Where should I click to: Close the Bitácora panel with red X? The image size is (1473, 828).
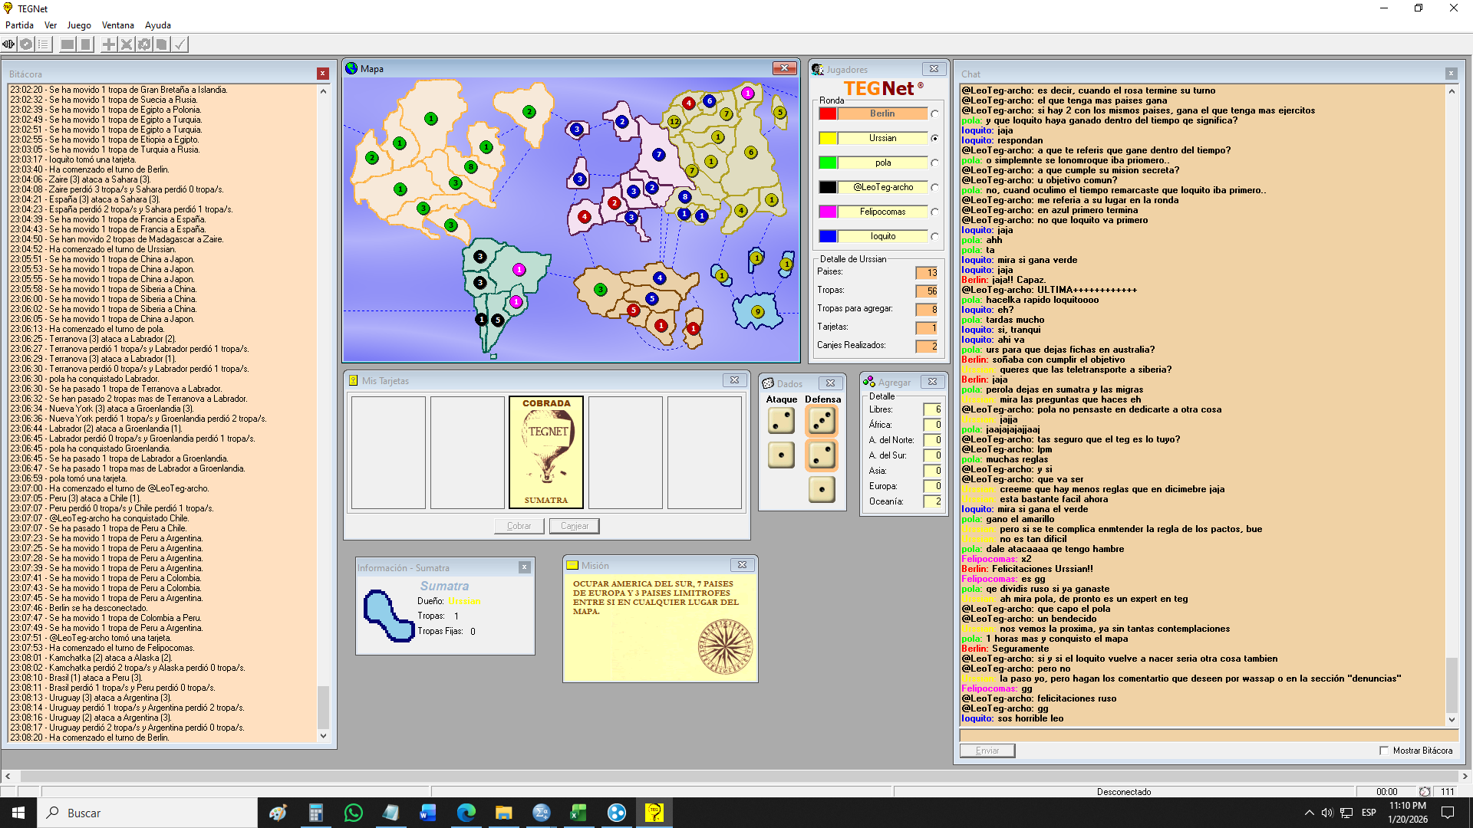[323, 74]
